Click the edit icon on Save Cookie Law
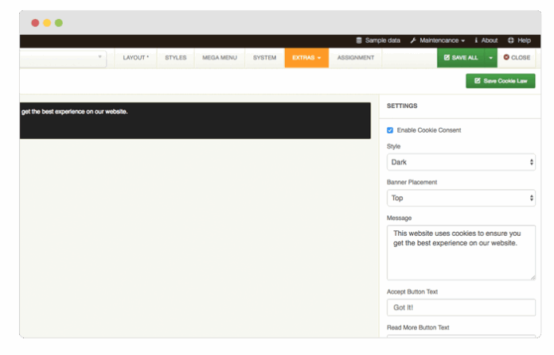This screenshot has height=355, width=554. pyautogui.click(x=478, y=81)
